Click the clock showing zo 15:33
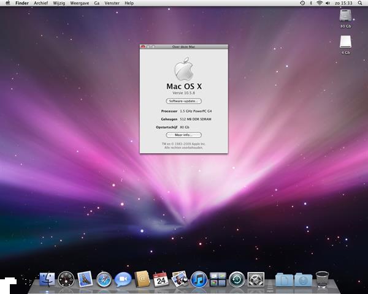 [x=343, y=3]
